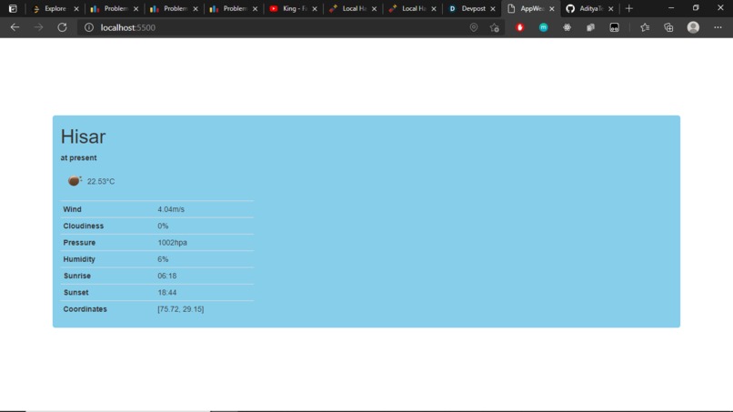Click the 6% humidity value
733x412 pixels.
tap(163, 259)
